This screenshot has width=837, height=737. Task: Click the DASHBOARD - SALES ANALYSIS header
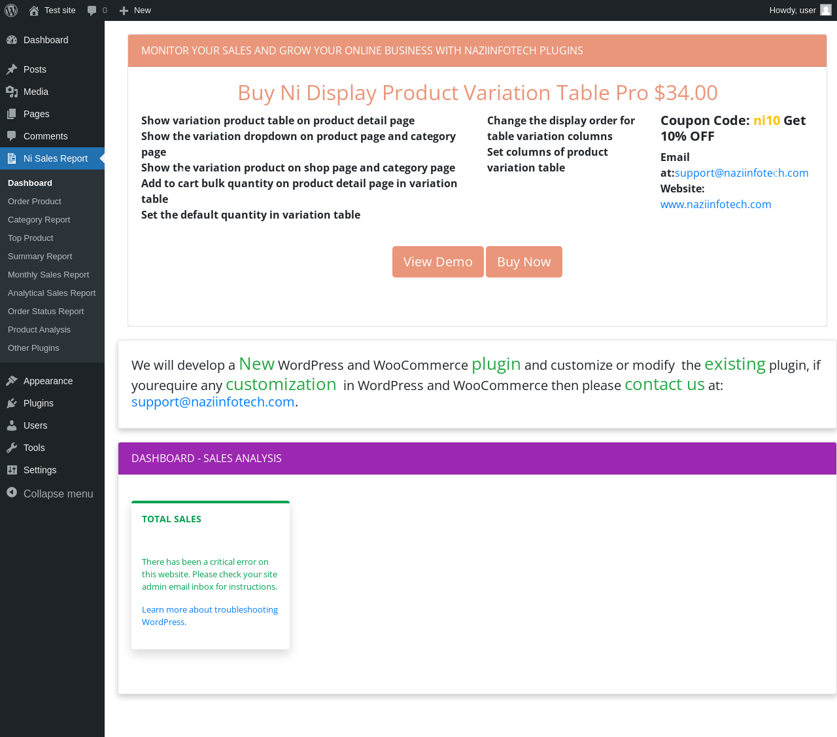[207, 458]
